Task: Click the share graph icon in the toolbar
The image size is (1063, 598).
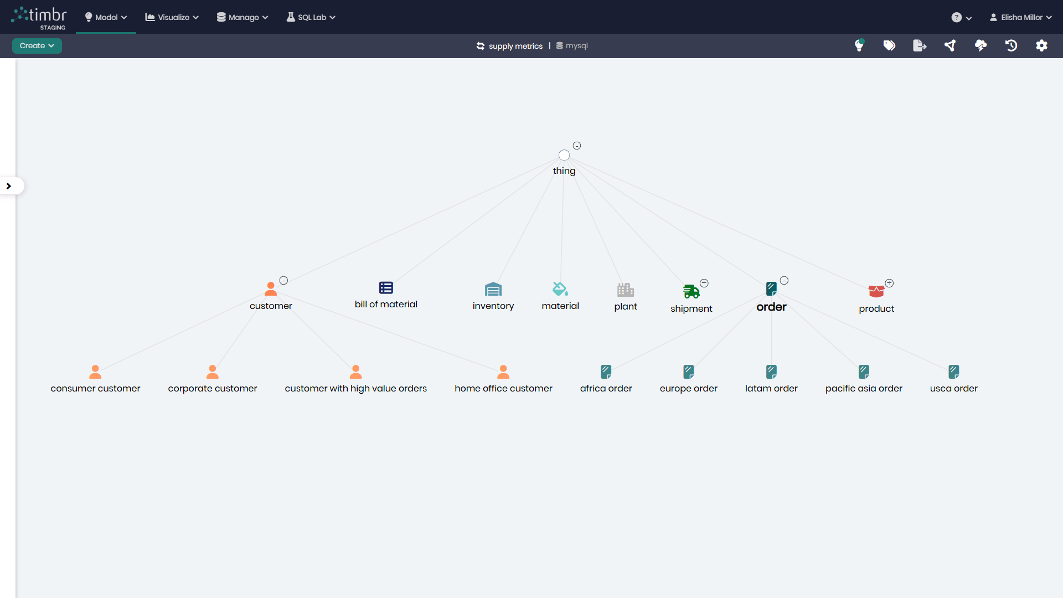Action: point(950,45)
